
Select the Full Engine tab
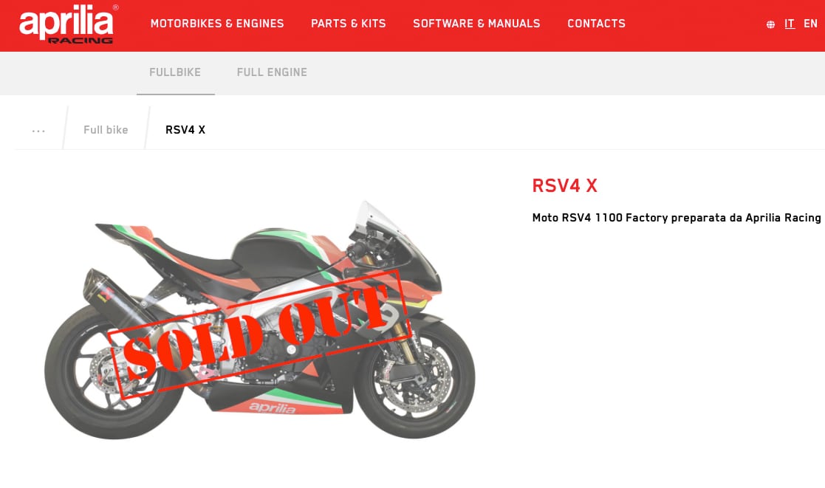272,72
